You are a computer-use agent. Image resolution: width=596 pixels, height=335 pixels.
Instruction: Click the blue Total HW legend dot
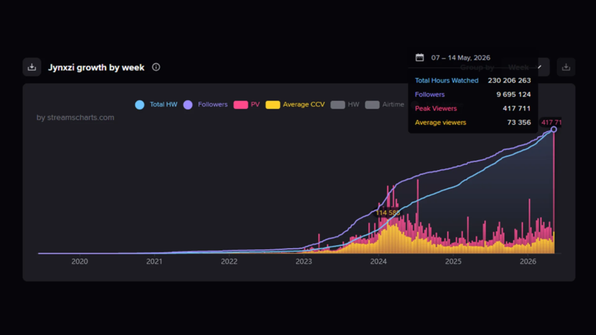(x=140, y=105)
